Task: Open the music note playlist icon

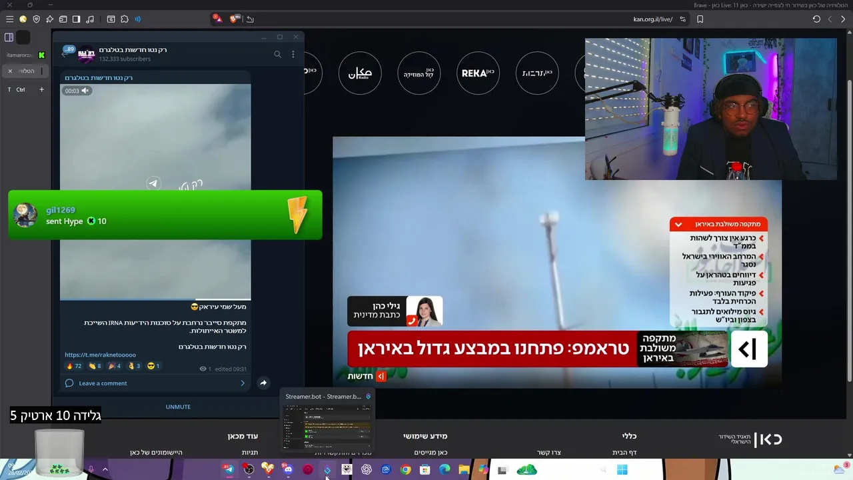Action: [x=90, y=19]
